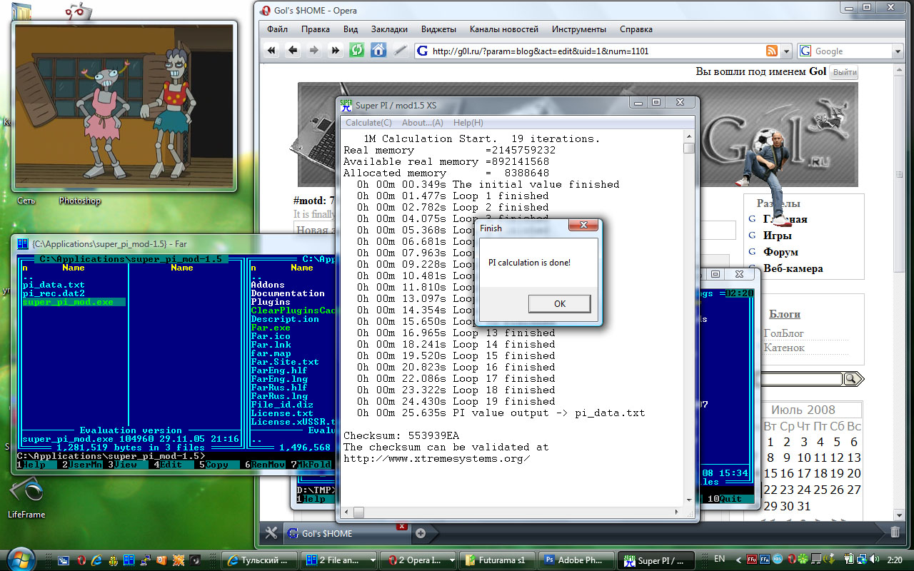Open new tab with plus button
Screen dimensions: 914x571
420,533
